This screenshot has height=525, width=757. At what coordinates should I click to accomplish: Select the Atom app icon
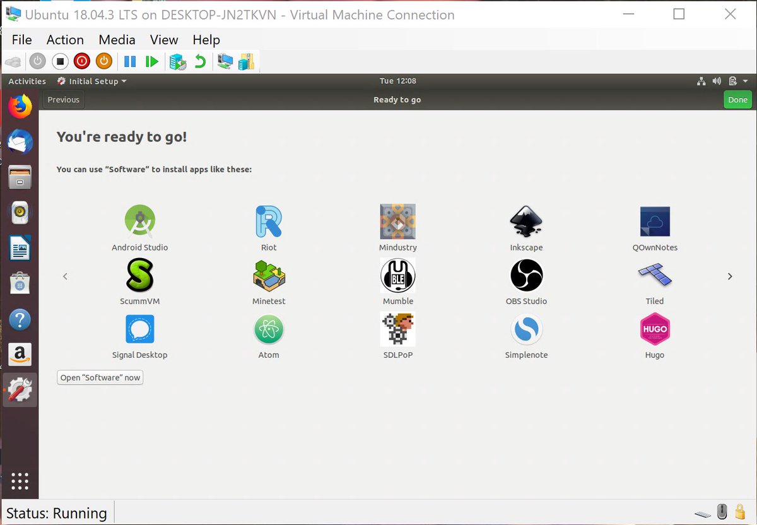pos(269,329)
